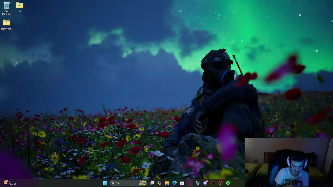Launch Microsoft Edge from taskbar
The image size is (333, 187).
(x=175, y=183)
